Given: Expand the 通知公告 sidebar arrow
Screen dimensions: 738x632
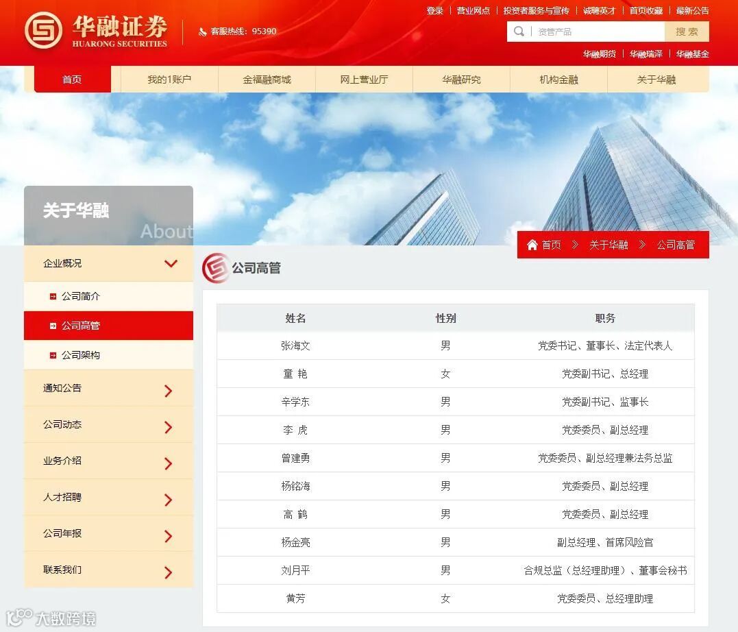Looking at the screenshot, I should [169, 391].
